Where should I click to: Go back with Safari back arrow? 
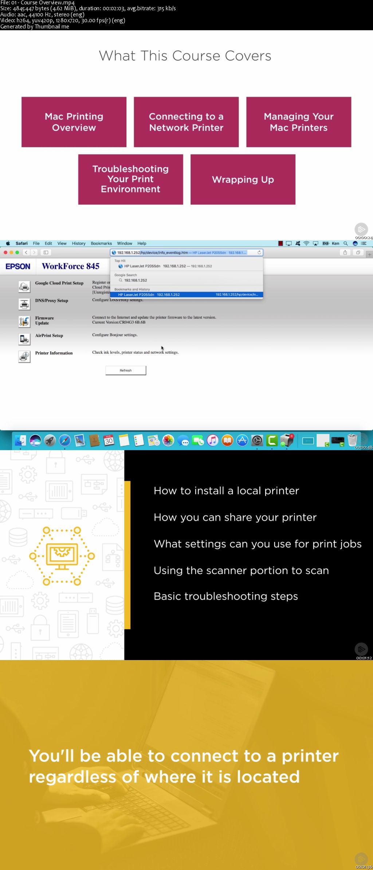26,252
